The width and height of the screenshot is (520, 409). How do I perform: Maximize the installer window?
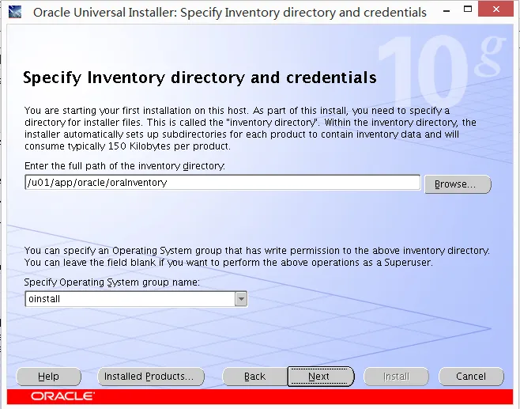pyautogui.click(x=468, y=9)
